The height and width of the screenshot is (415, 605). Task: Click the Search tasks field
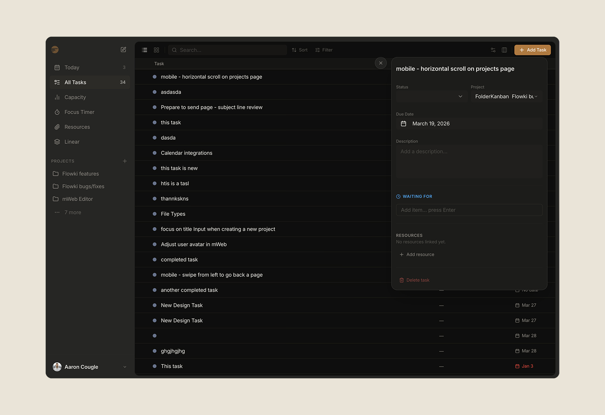coord(228,50)
